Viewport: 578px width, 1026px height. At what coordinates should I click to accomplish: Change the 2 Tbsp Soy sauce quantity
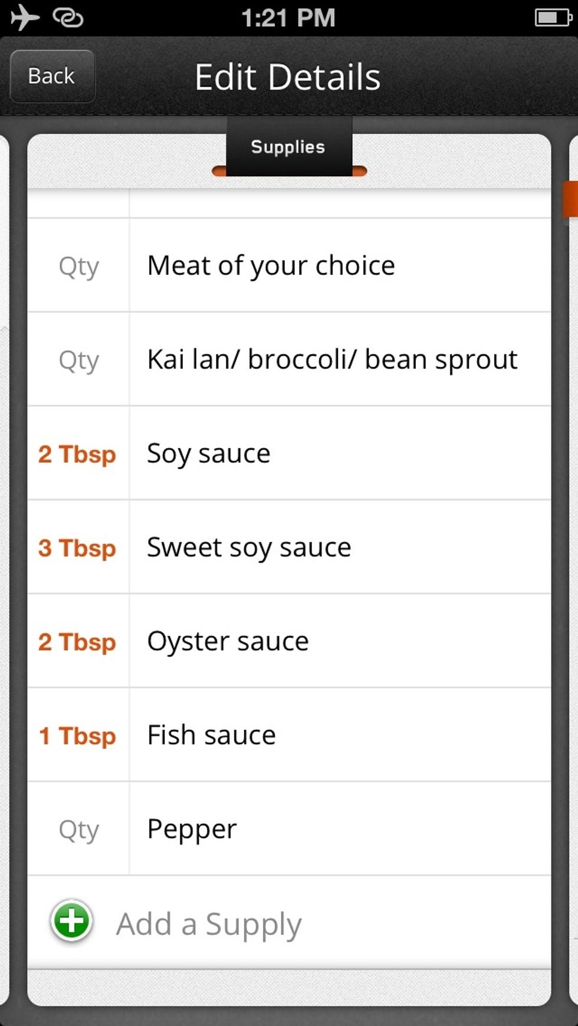point(77,454)
